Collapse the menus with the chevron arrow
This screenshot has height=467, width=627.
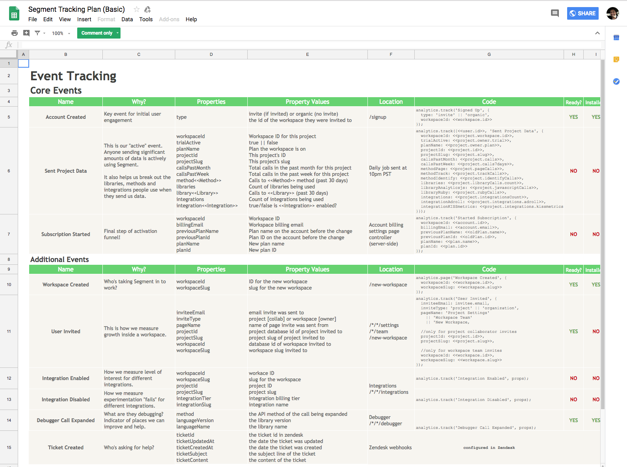[597, 33]
